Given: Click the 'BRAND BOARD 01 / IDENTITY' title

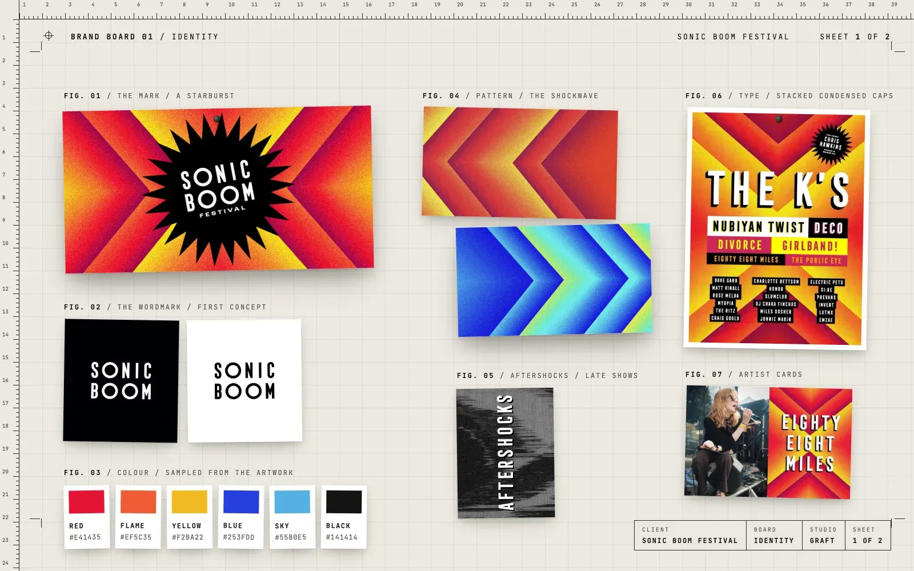Looking at the screenshot, I should coord(145,37).
